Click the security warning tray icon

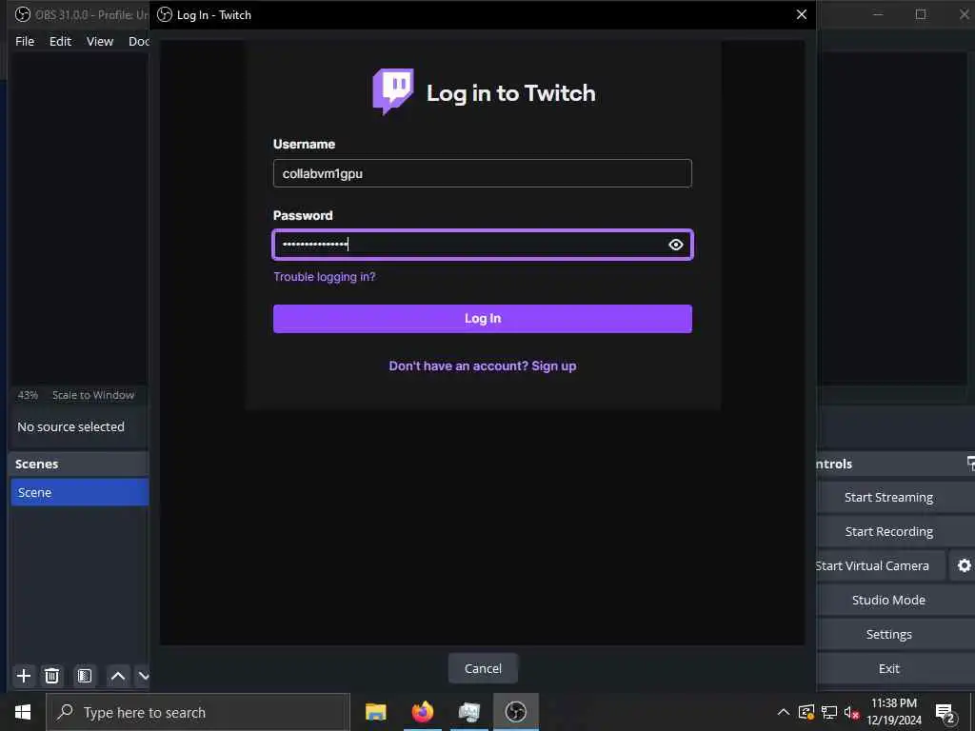806,712
